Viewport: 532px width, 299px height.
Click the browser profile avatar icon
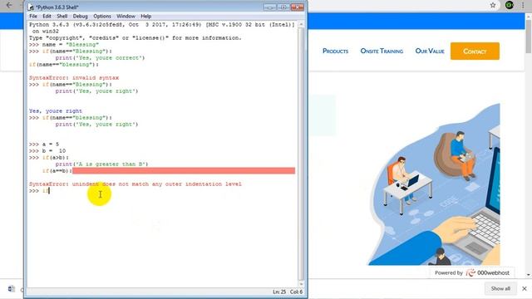(x=509, y=5)
